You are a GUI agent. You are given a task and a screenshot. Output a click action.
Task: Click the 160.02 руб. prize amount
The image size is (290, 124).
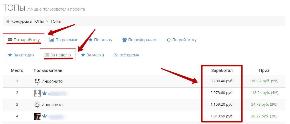tap(260, 81)
